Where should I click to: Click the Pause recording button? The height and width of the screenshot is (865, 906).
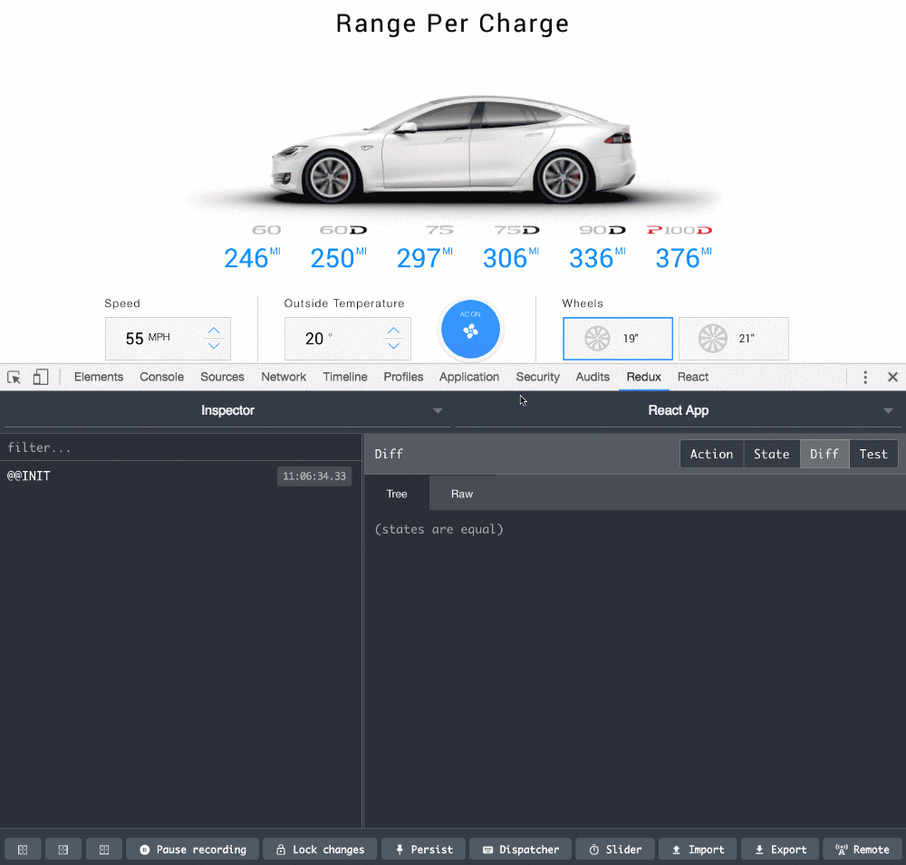[192, 849]
